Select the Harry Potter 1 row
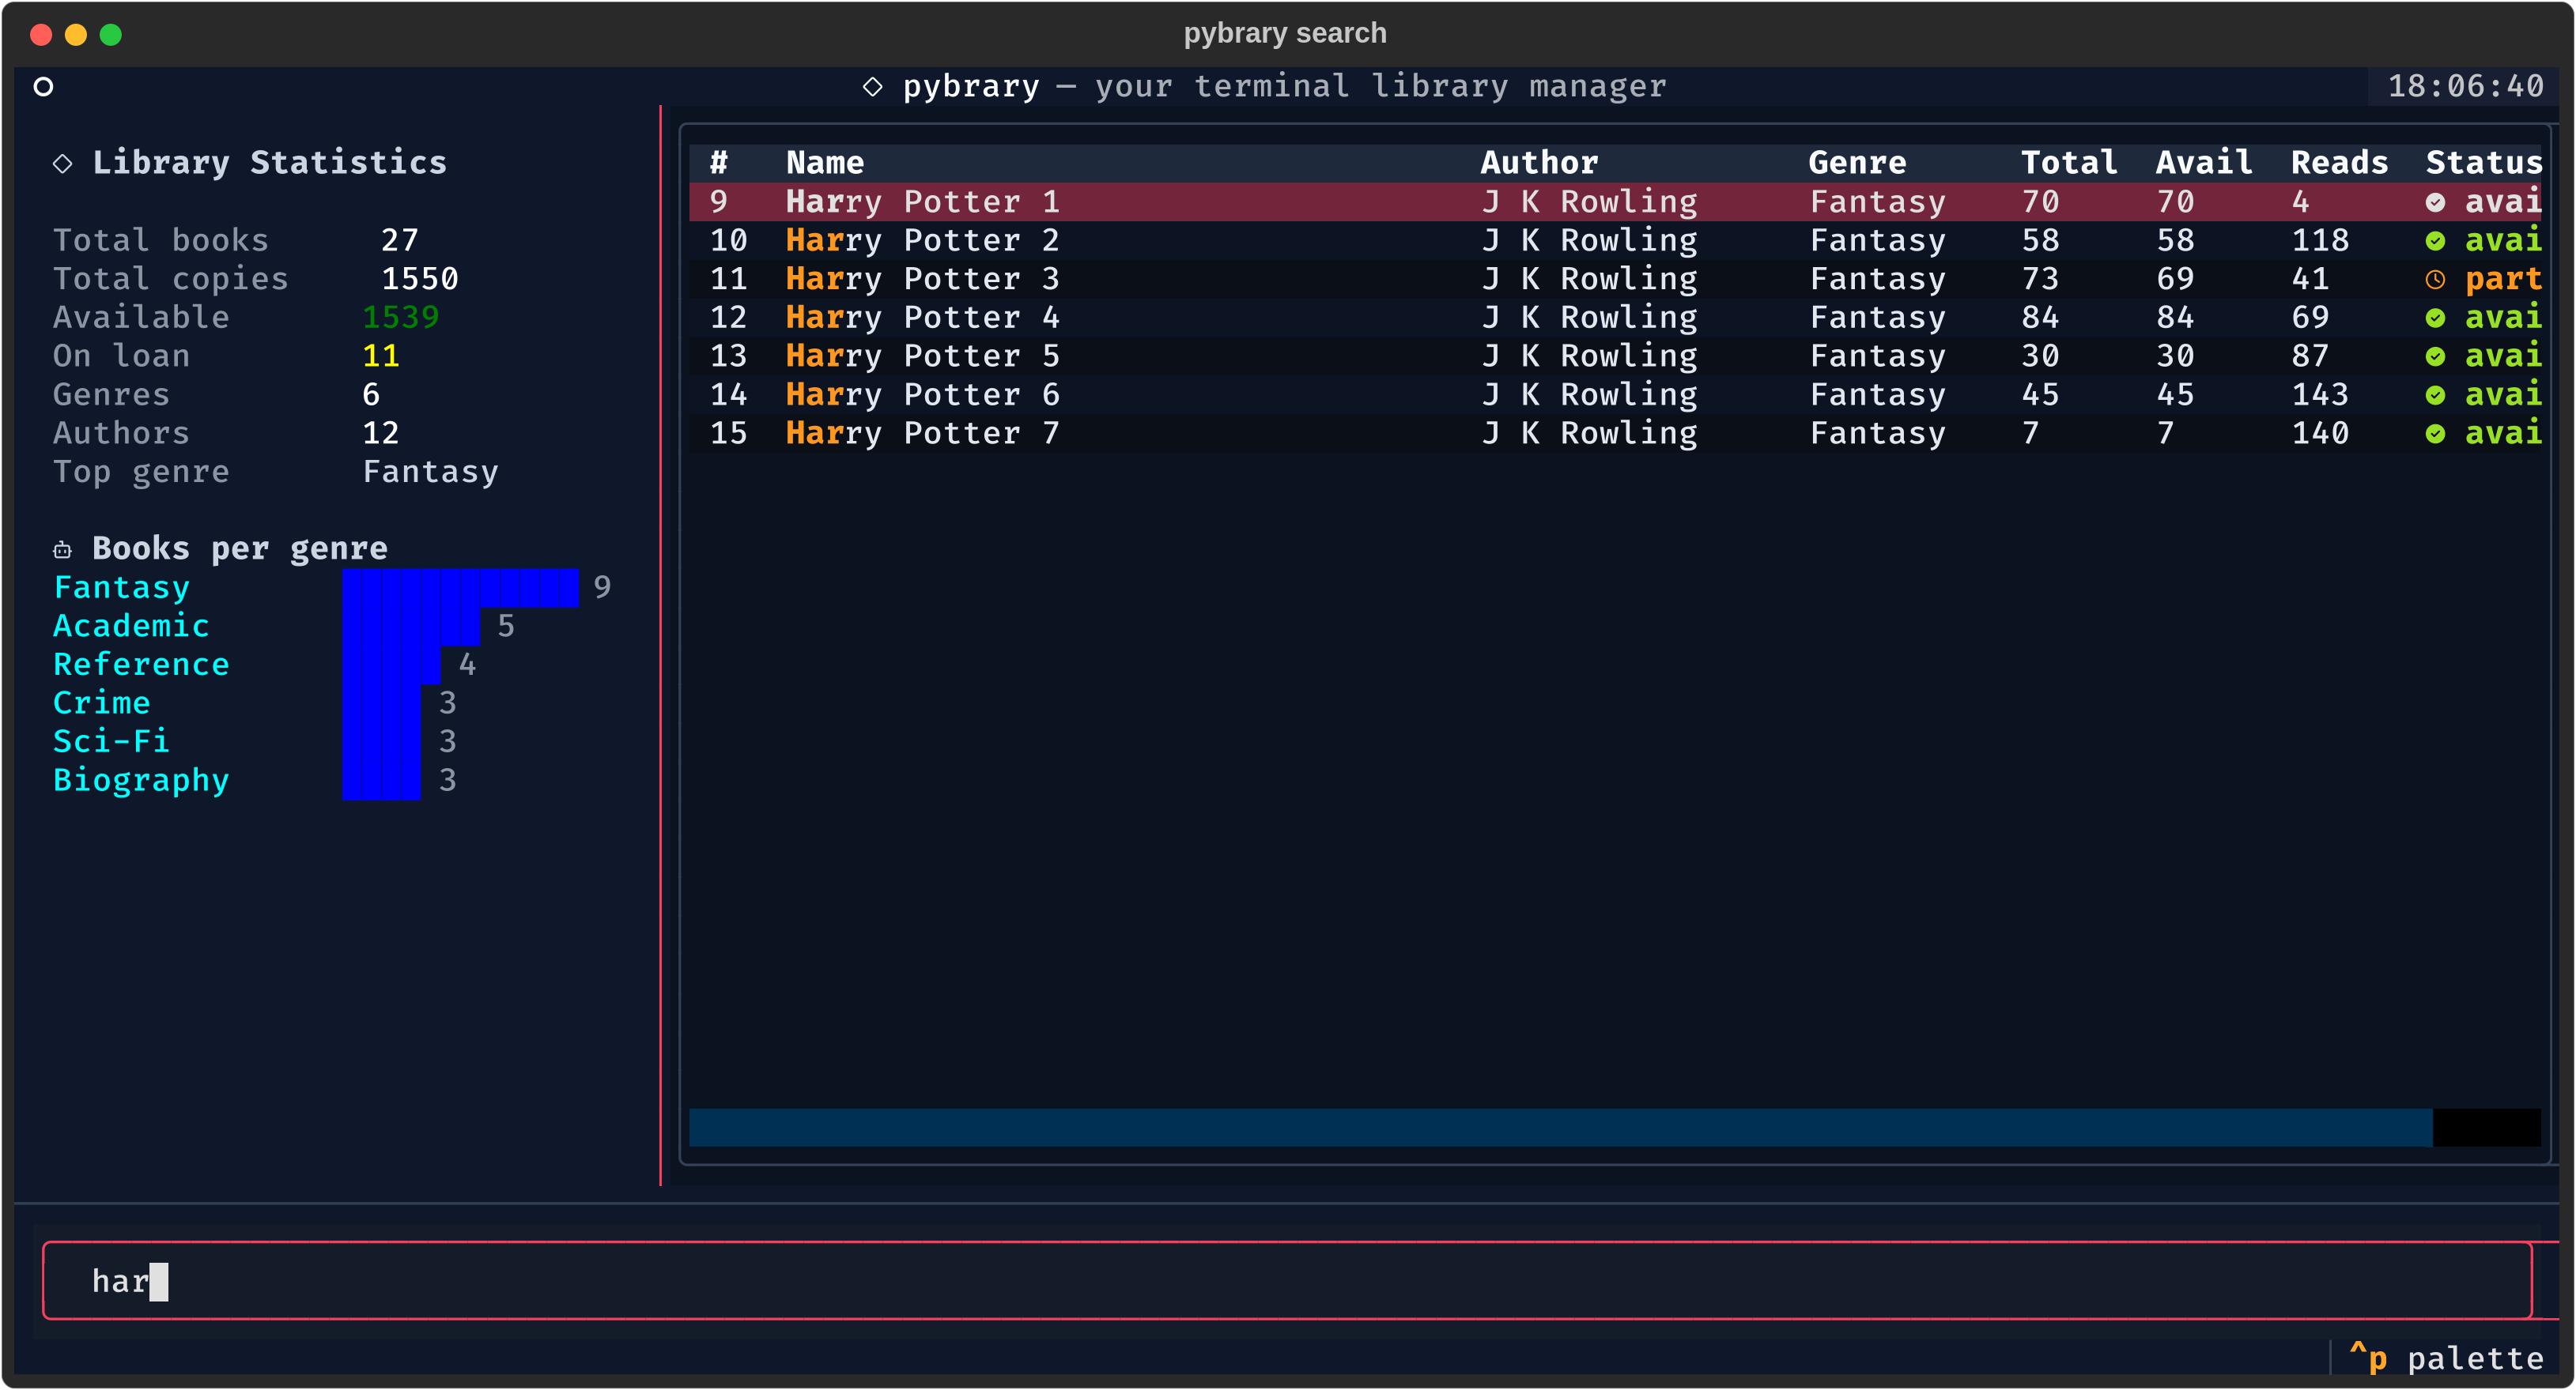Image resolution: width=2576 pixels, height=1390 pixels. 1615,202
